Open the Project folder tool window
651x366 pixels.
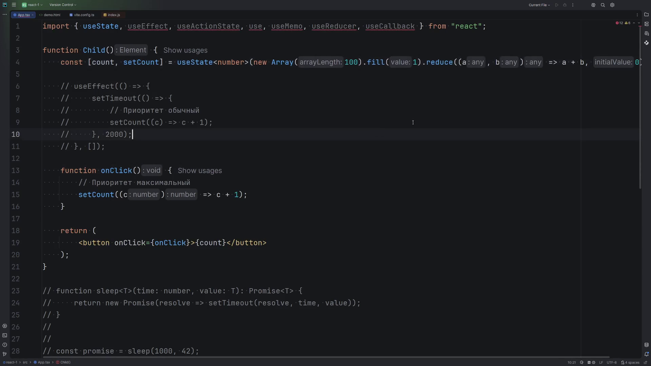pos(647,15)
